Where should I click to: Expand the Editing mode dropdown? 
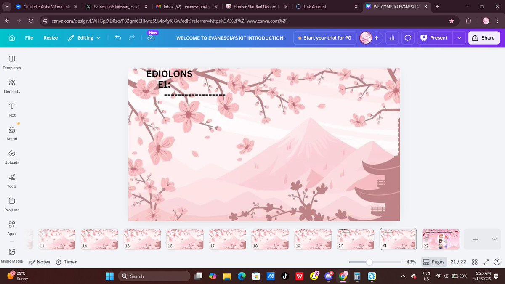coord(85,38)
